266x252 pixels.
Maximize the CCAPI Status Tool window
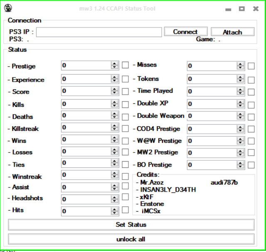tap(242, 8)
